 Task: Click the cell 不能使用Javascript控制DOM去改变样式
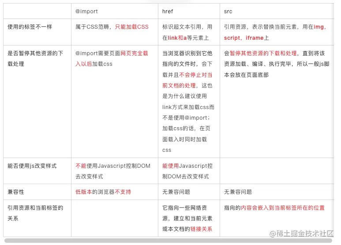(115, 171)
